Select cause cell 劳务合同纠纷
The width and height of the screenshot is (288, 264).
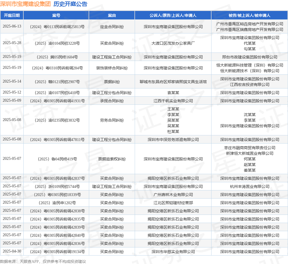[112, 120]
